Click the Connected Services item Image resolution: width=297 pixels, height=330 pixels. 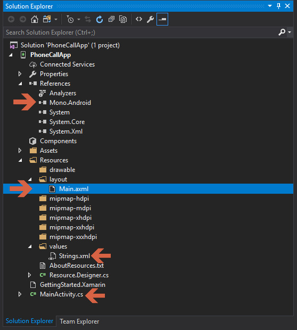click(x=67, y=64)
